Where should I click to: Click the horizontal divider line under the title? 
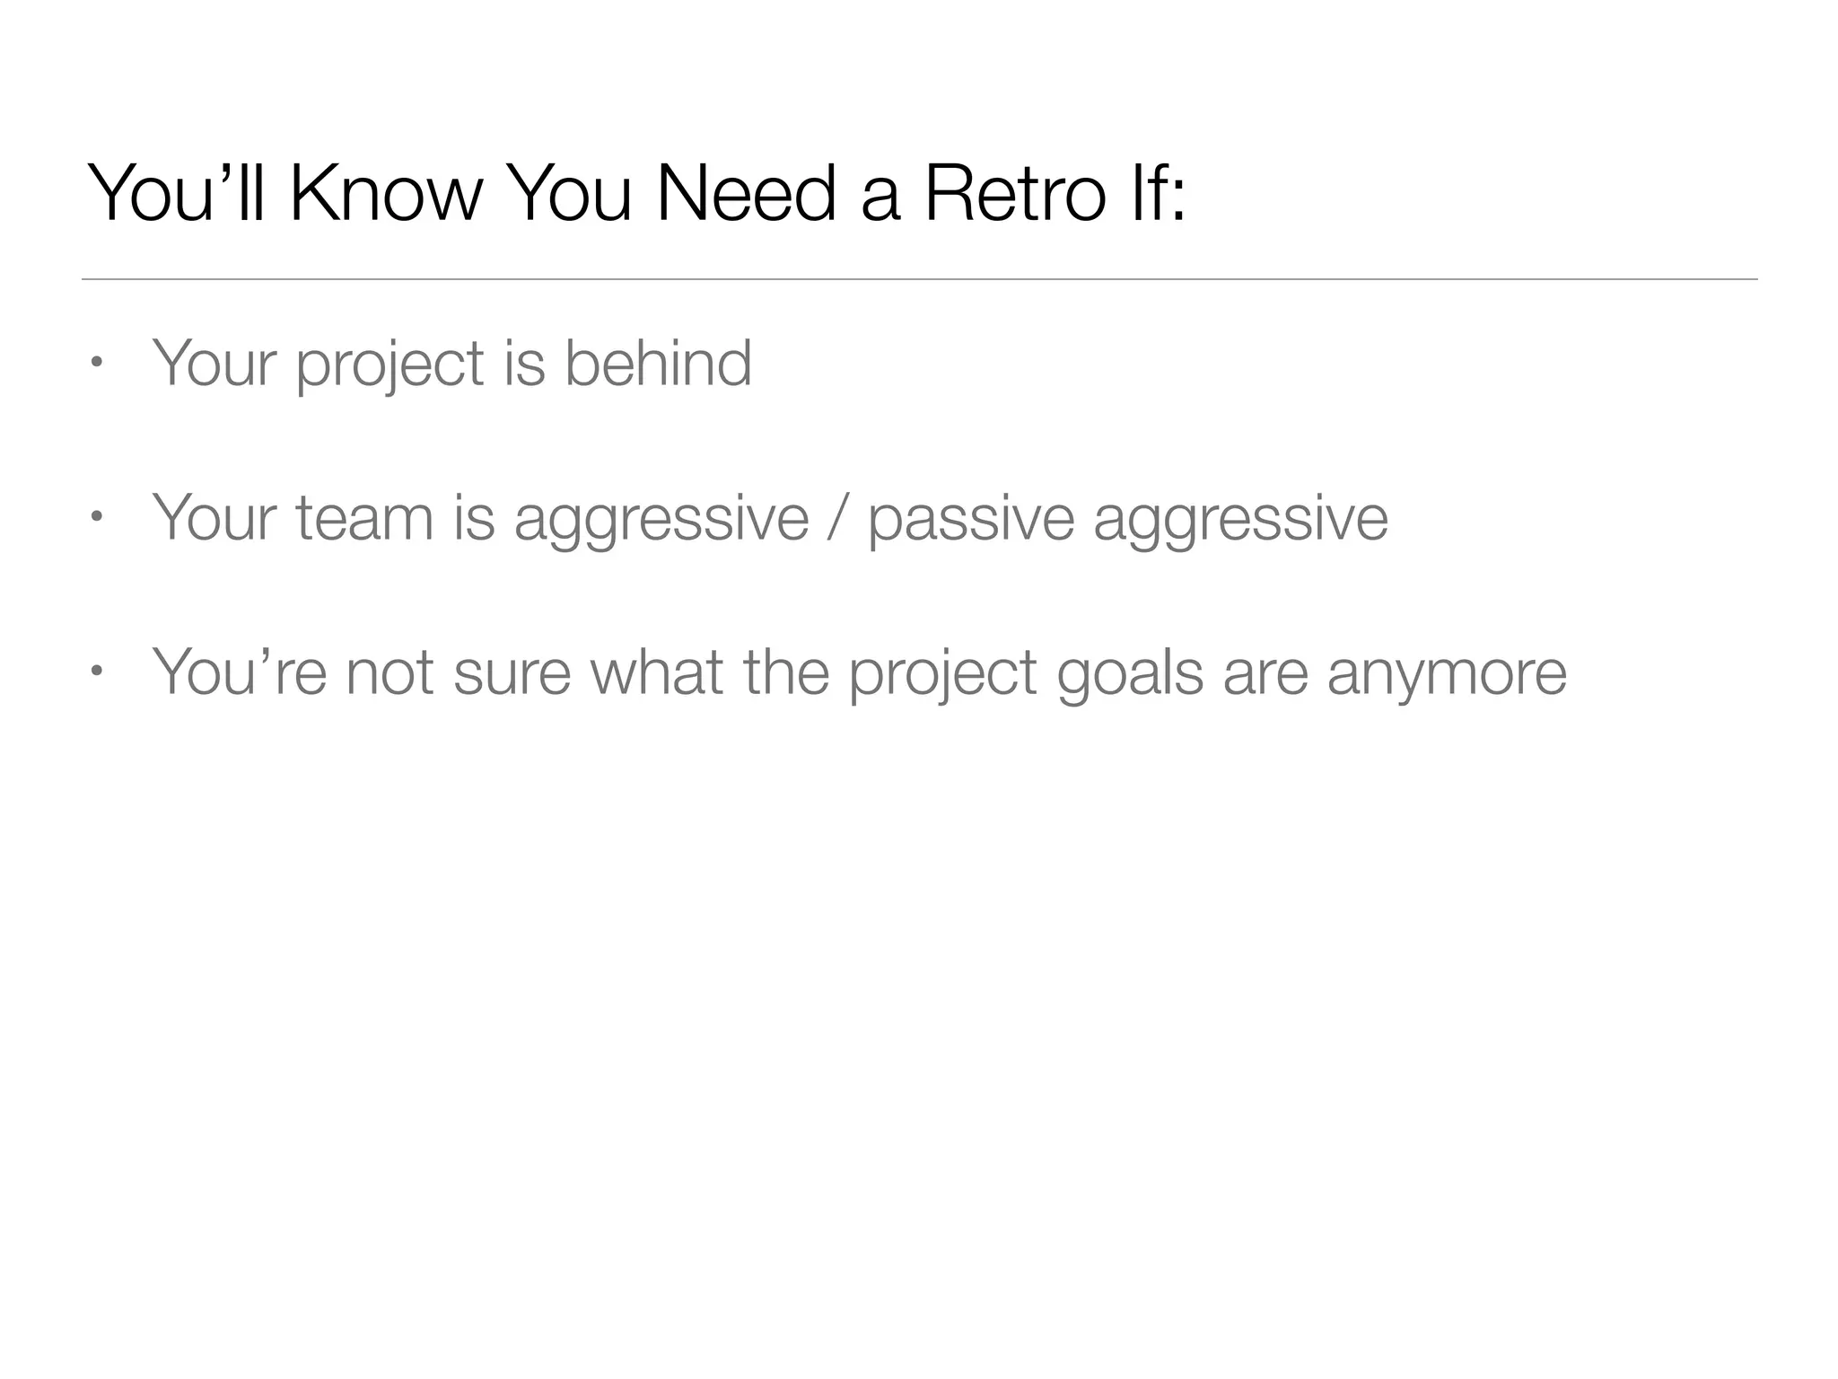click(x=919, y=279)
